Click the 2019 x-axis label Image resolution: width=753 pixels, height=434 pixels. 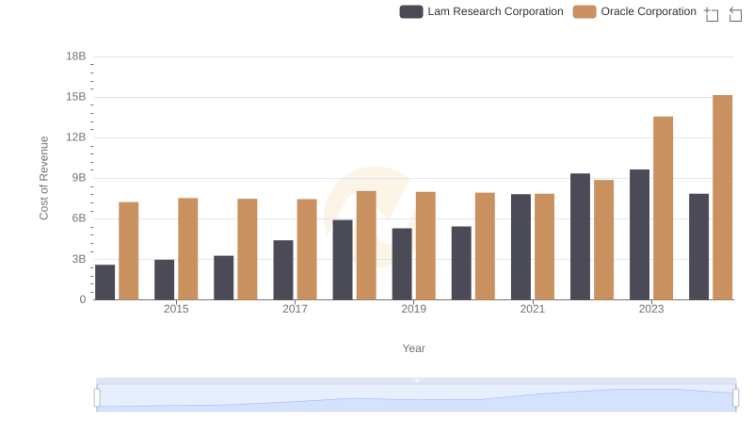click(413, 309)
